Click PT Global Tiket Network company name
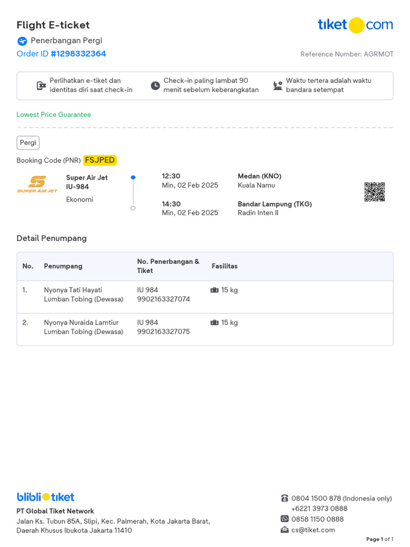 click(55, 511)
